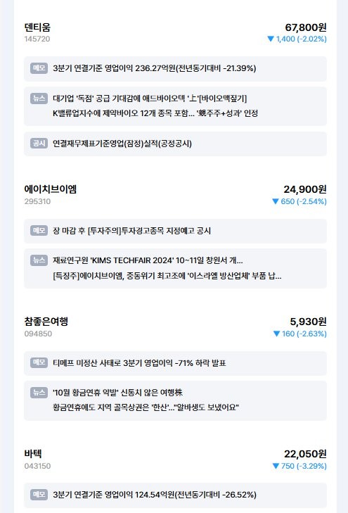Viewport: 348px width, 513px height.
Task: Click the 67,800원 price for 덴티움
Action: (306, 27)
